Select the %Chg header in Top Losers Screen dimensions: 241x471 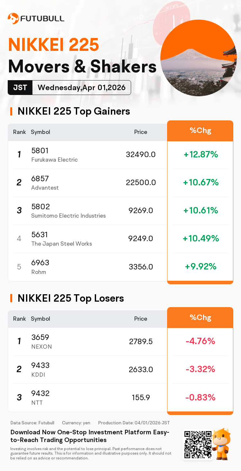[x=200, y=317]
